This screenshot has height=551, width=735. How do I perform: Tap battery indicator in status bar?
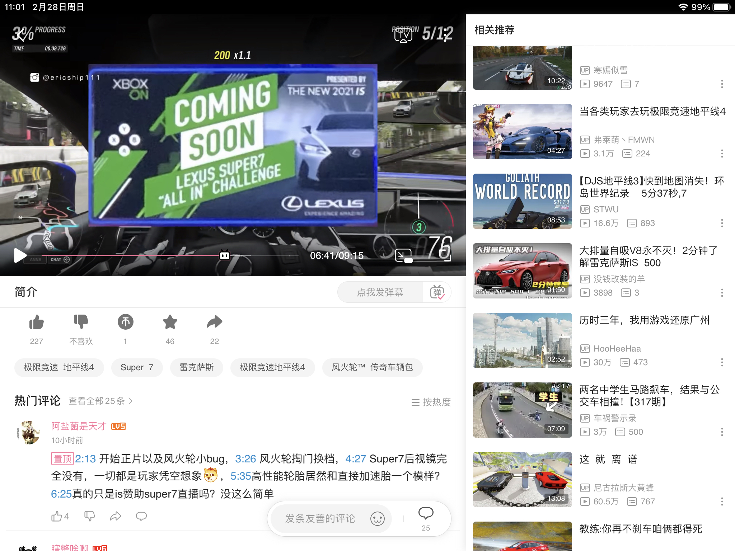pyautogui.click(x=722, y=7)
